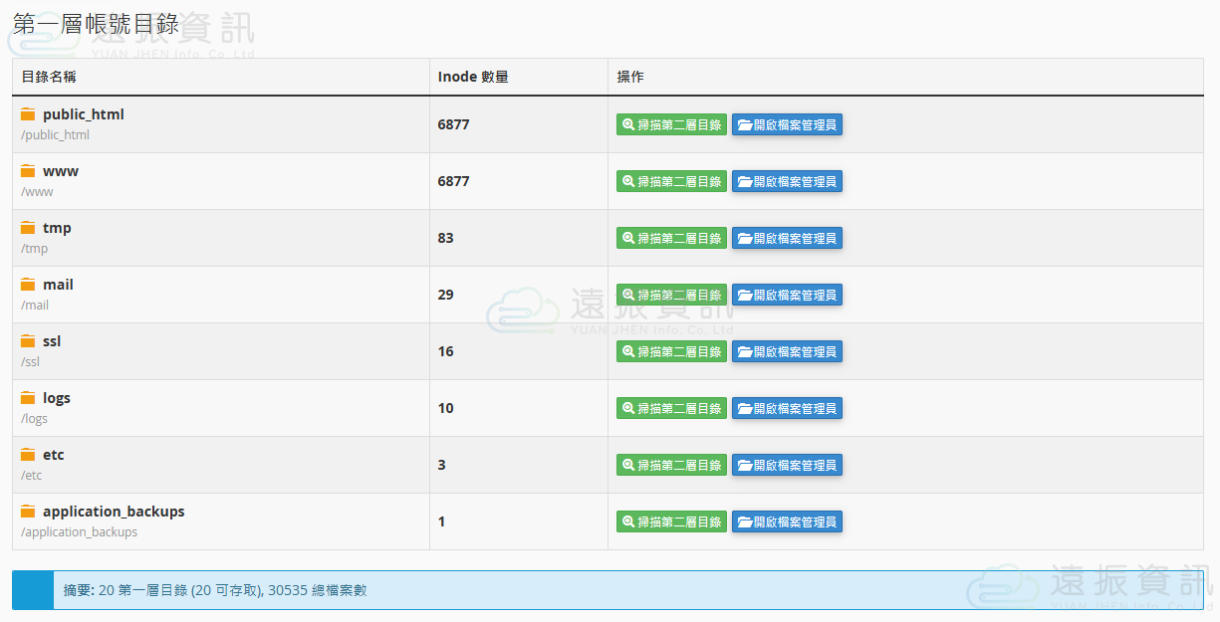This screenshot has width=1220, height=622.
Task: Scan second-level directory for public_html
Action: (x=671, y=124)
